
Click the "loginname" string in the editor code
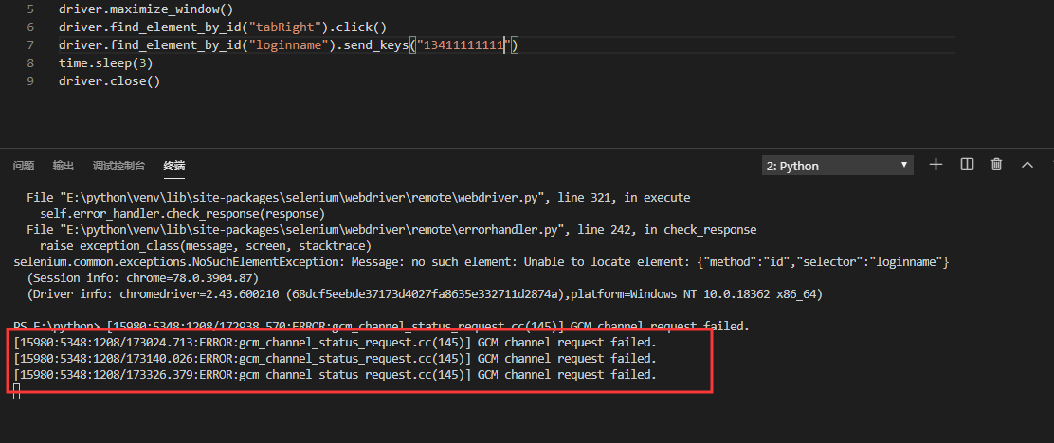pyautogui.click(x=294, y=45)
